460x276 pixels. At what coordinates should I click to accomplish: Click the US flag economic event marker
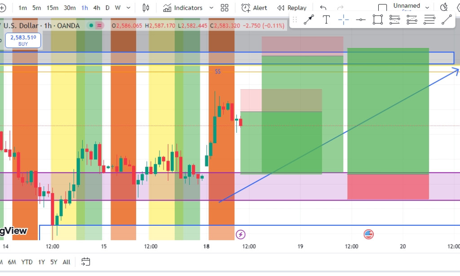[369, 234]
